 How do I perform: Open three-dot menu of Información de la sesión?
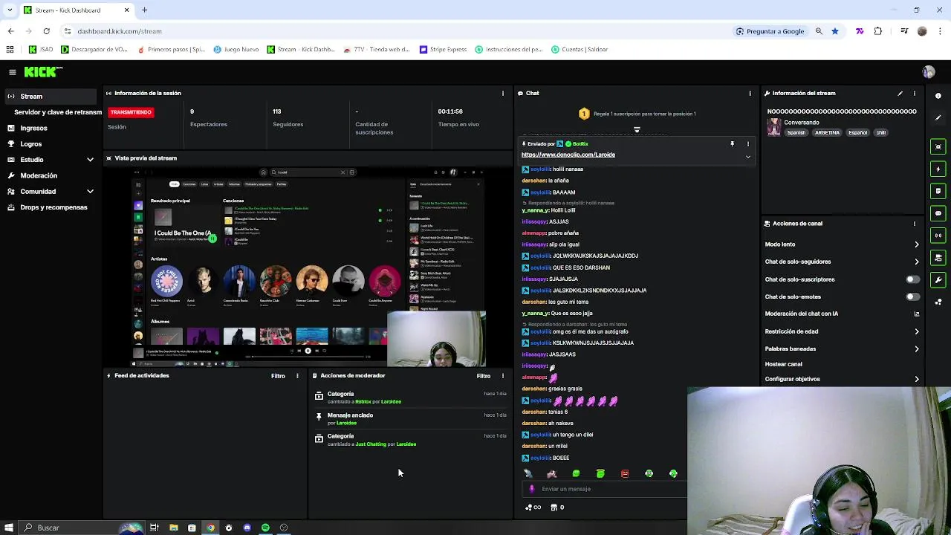point(503,94)
